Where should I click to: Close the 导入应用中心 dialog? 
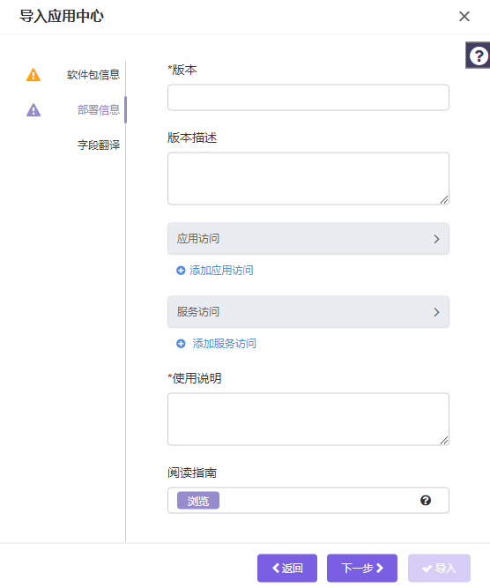464,16
